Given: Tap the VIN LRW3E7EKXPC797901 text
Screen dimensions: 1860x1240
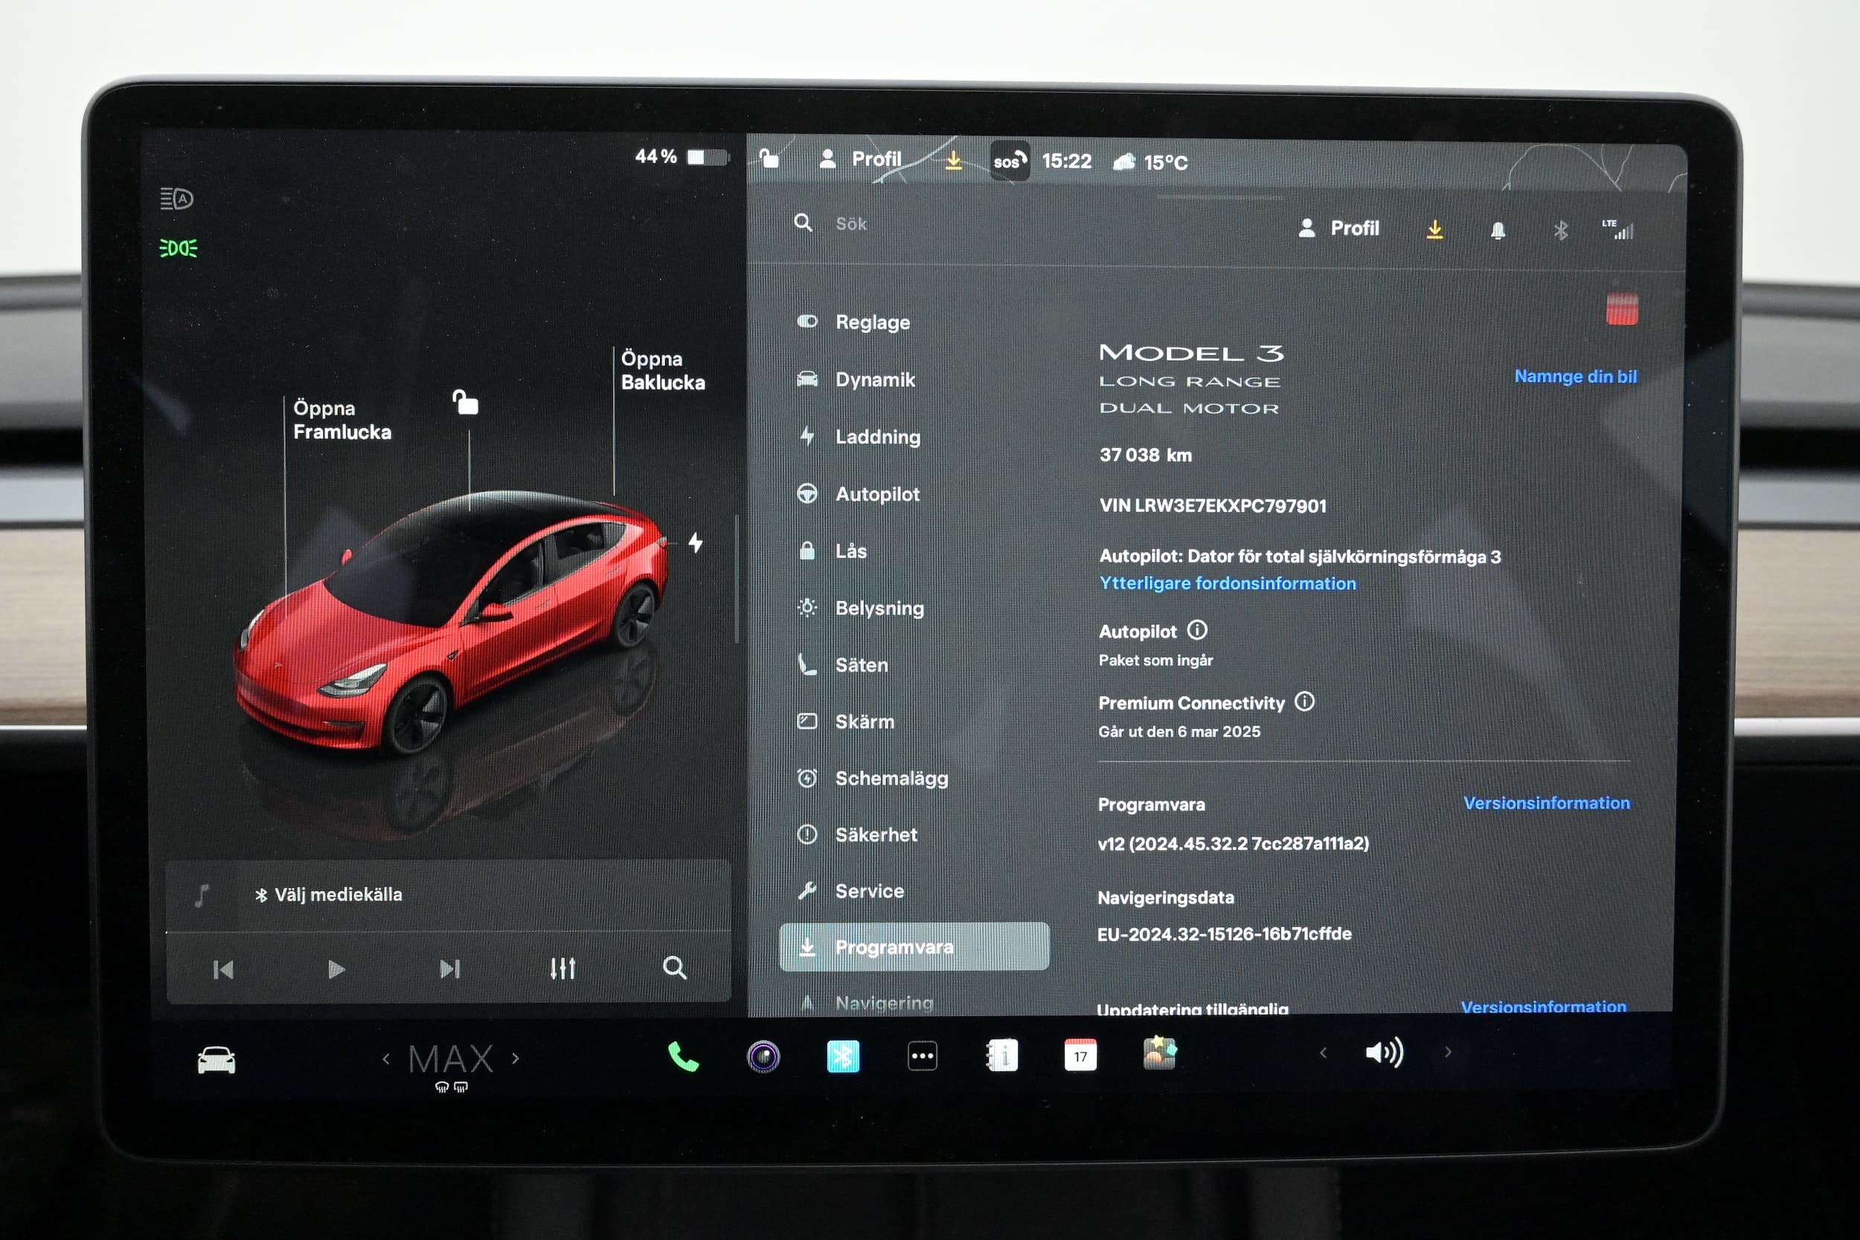Looking at the screenshot, I should [x=1212, y=506].
